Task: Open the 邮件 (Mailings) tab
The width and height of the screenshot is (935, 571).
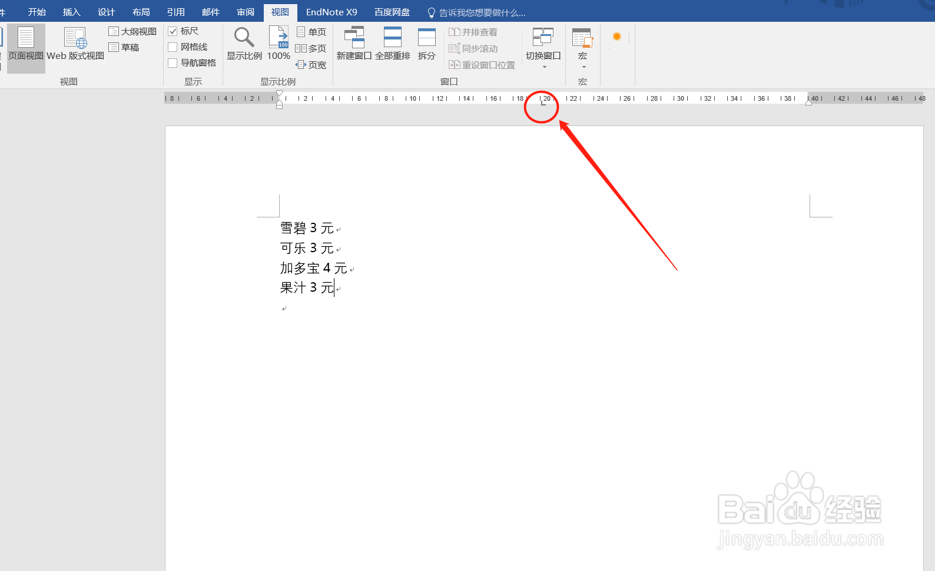Action: point(211,12)
